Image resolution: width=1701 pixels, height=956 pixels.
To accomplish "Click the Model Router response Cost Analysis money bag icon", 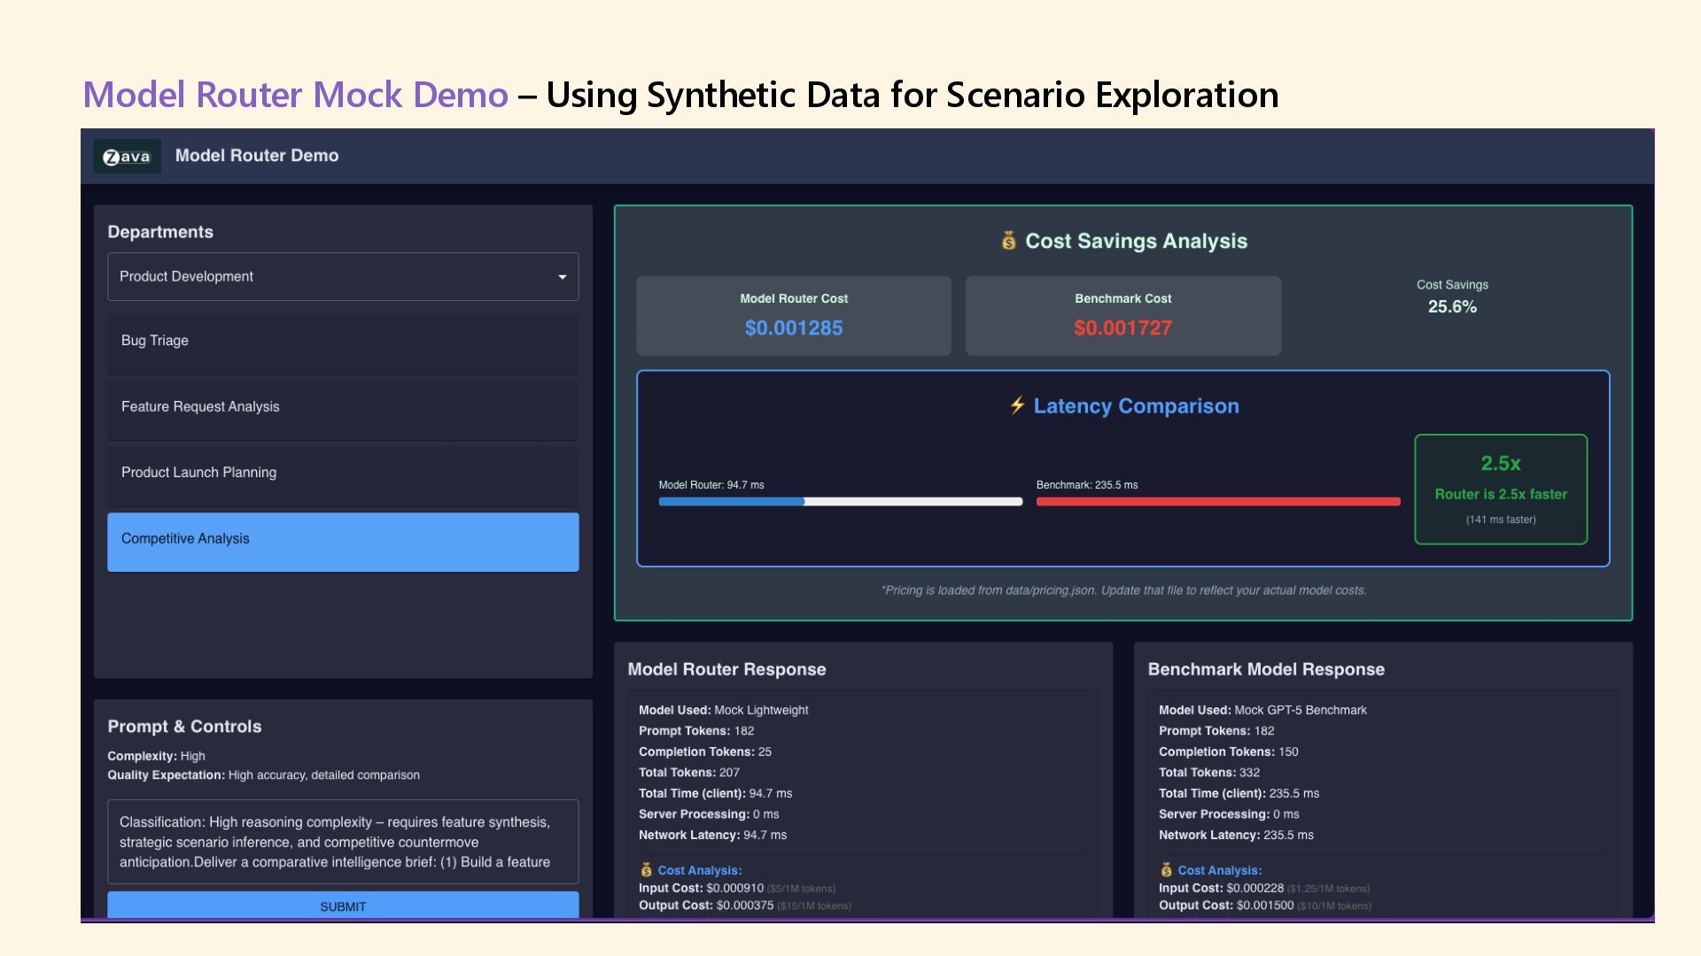I will tap(646, 870).
